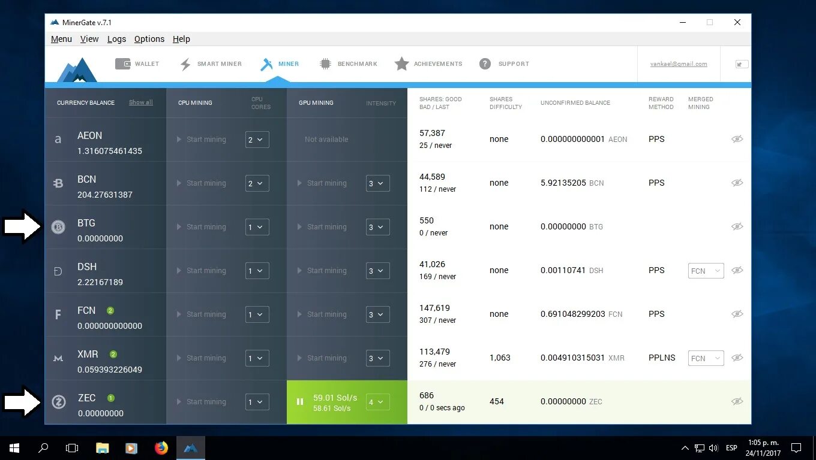Viewport: 816px width, 460px height.
Task: Click the XMR Monero icon
Action: (x=58, y=358)
